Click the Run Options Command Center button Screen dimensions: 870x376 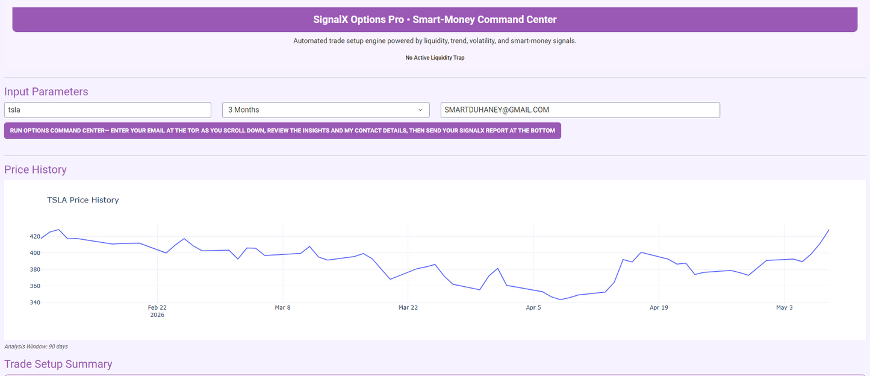282,131
